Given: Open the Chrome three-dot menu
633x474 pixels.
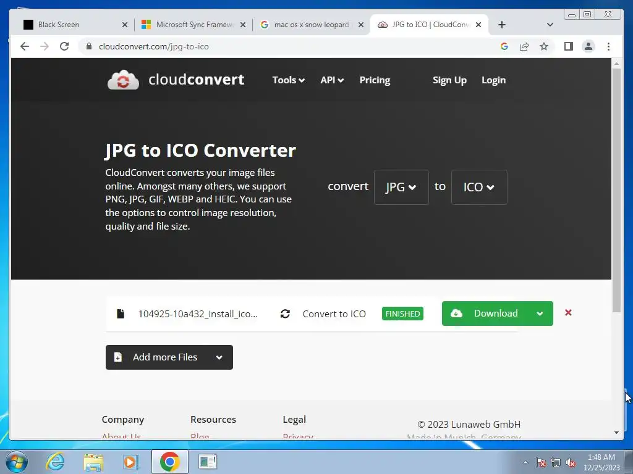Looking at the screenshot, I should 608,46.
